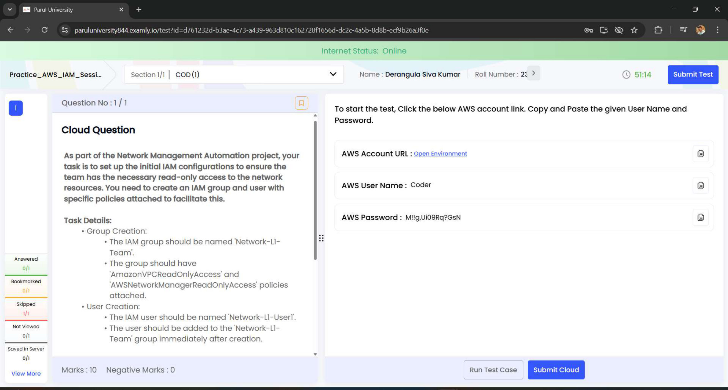Close the Parul University tab
The image size is (728, 390).
[x=121, y=10]
